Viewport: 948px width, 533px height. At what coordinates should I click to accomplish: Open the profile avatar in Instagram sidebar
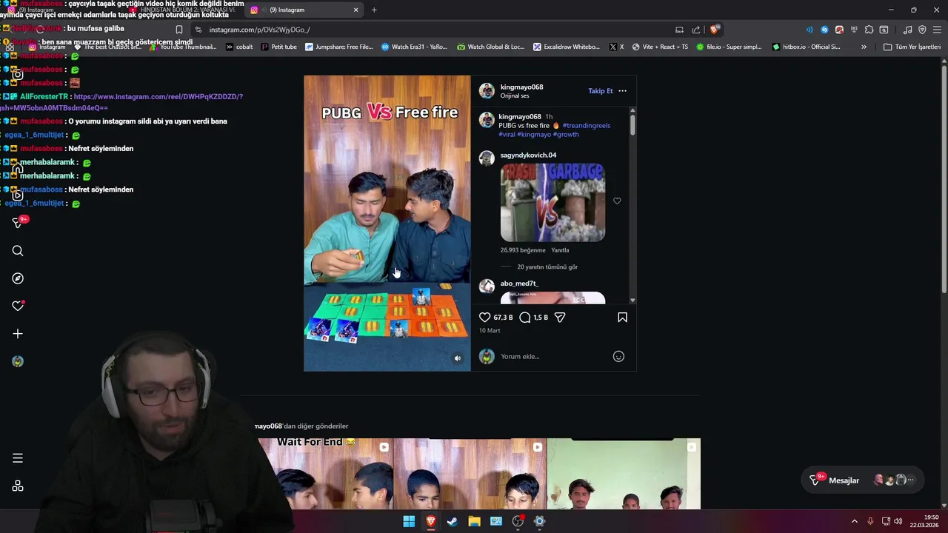coord(18,361)
